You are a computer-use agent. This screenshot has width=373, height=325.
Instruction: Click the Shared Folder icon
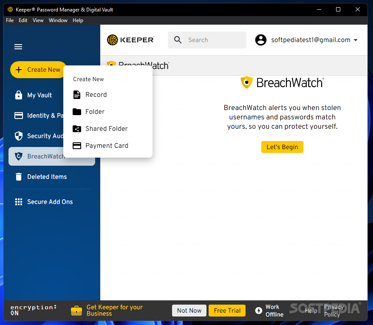point(77,129)
